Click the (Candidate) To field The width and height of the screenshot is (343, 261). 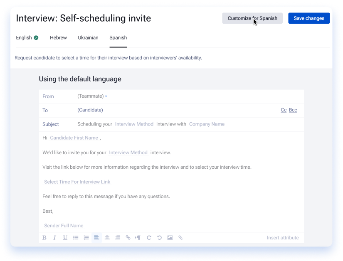(x=90, y=110)
